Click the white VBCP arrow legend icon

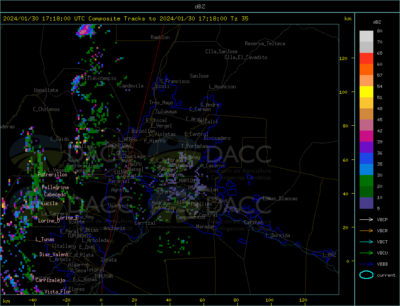point(366,219)
